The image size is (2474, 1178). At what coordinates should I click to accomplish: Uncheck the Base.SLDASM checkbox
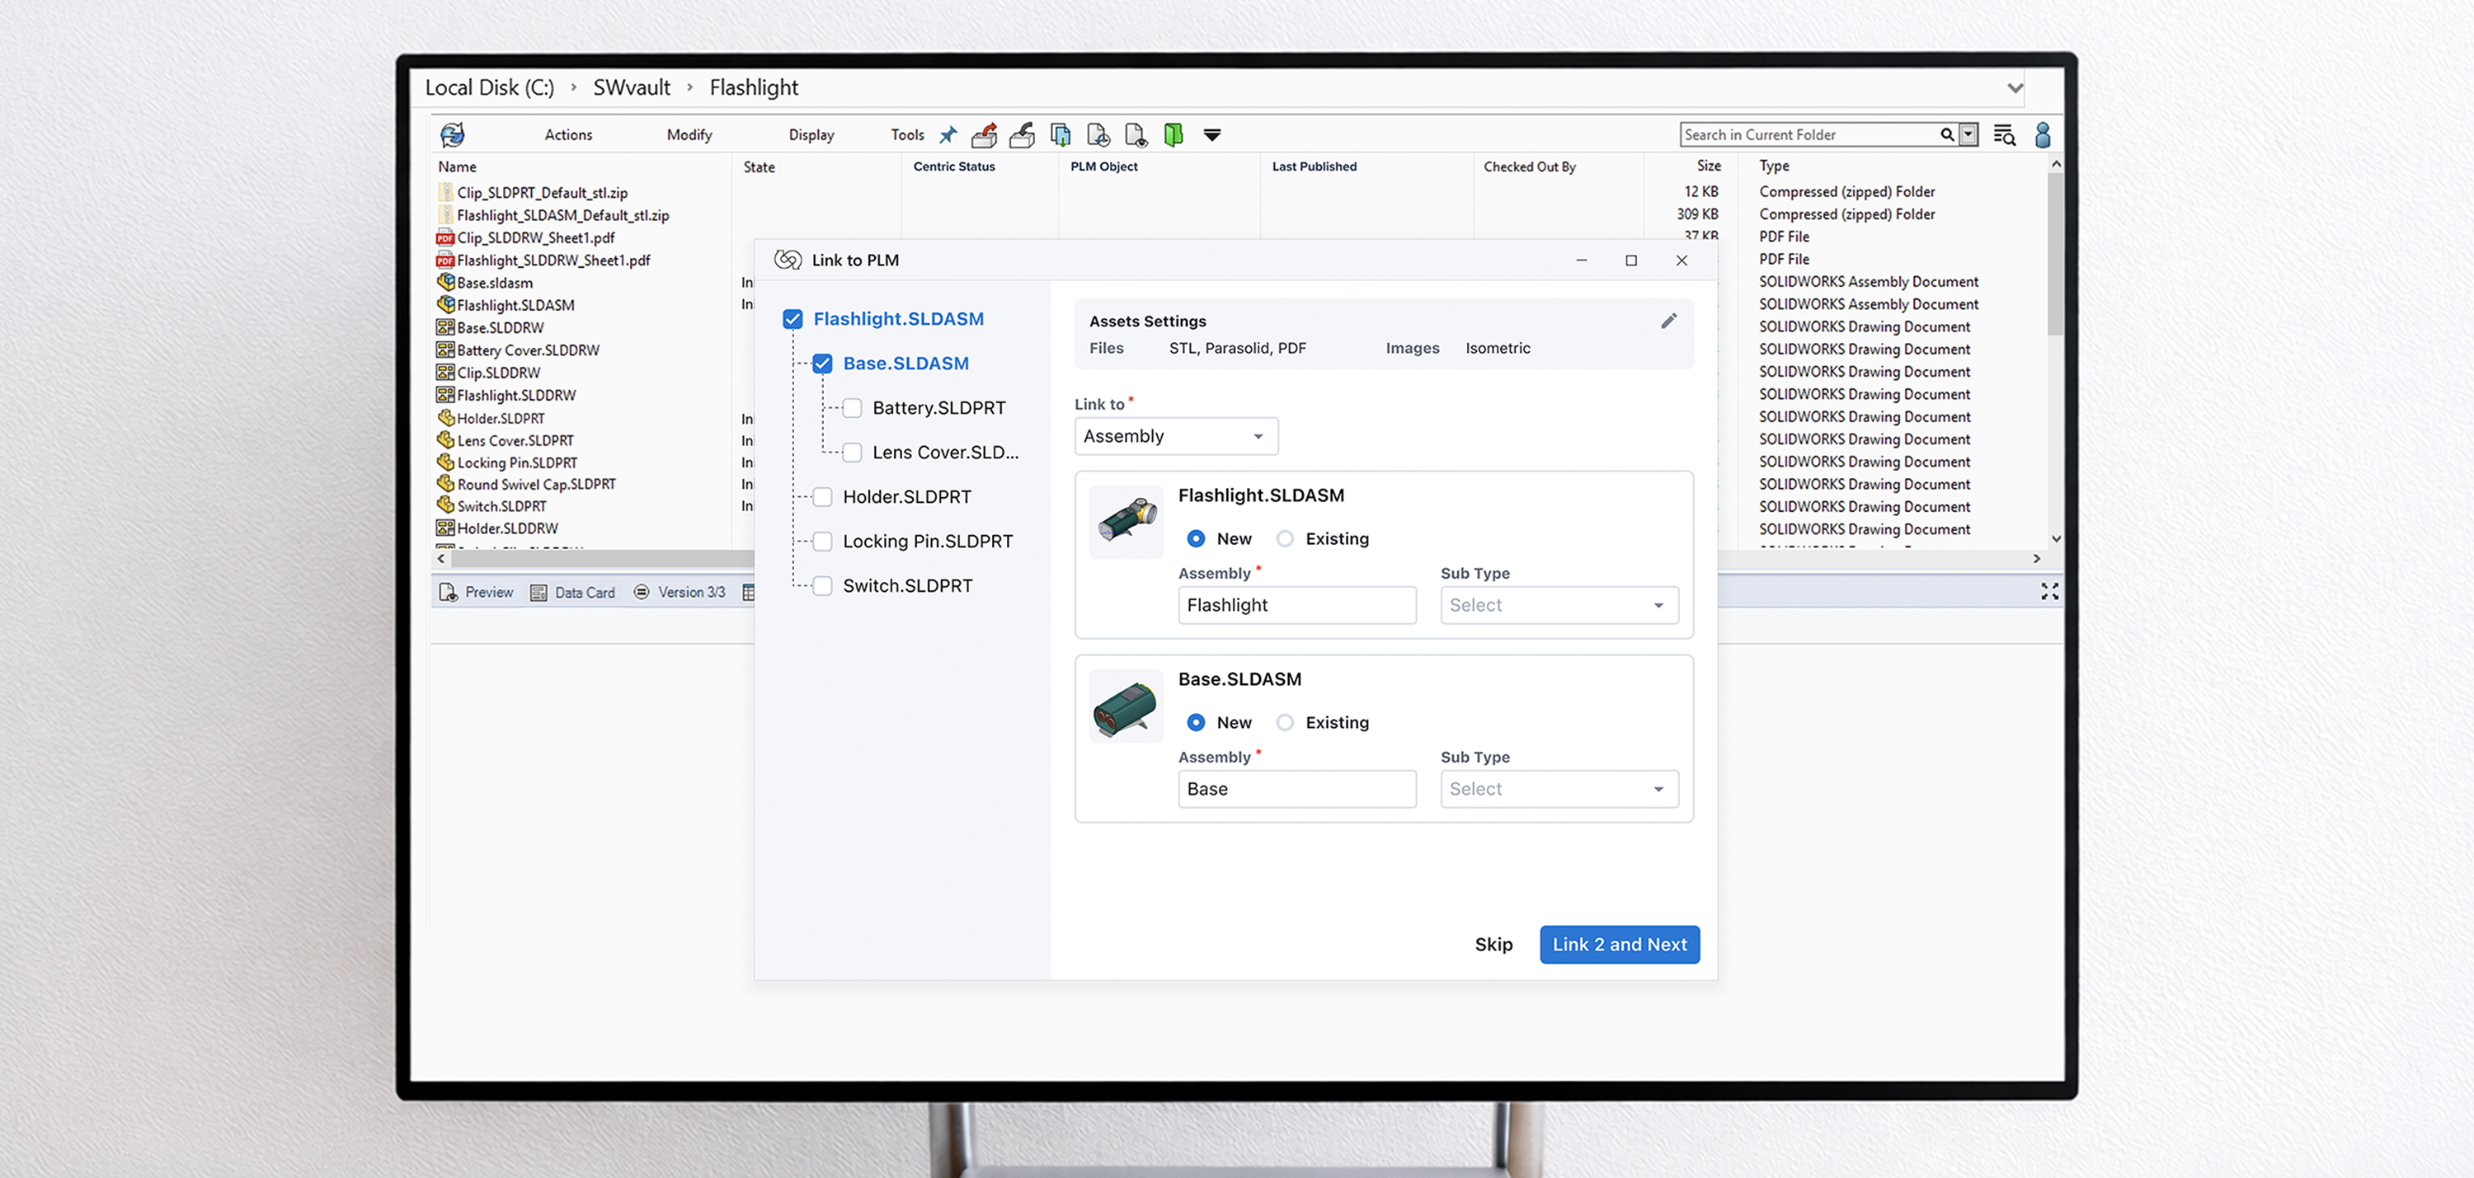(822, 364)
